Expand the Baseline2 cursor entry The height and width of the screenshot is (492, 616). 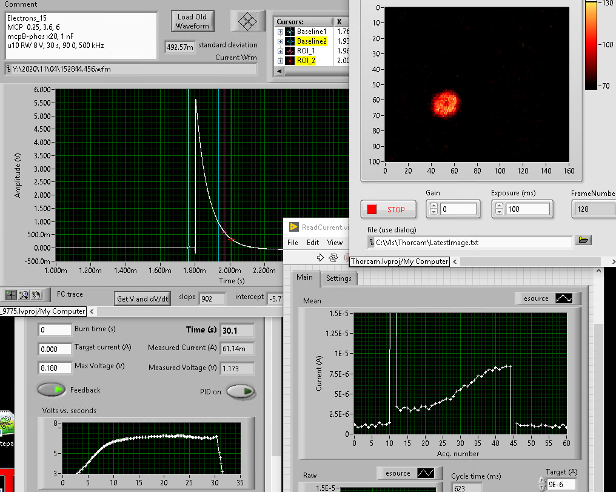[280, 41]
